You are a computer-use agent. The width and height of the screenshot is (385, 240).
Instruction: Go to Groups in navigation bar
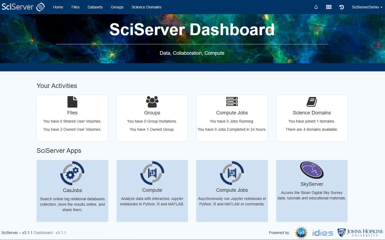pyautogui.click(x=117, y=7)
